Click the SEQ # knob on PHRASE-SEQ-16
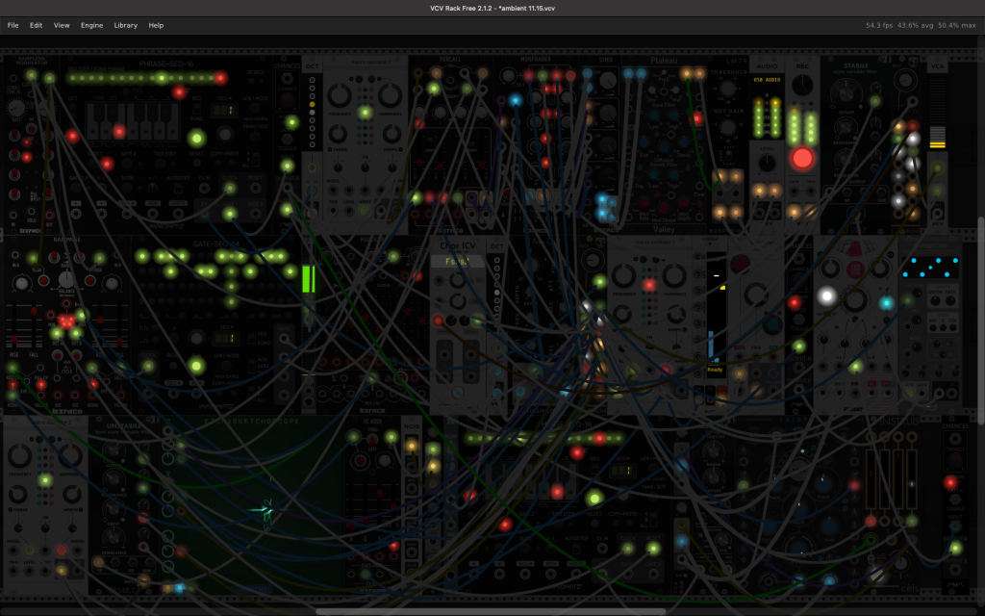The image size is (985, 616). 225,135
